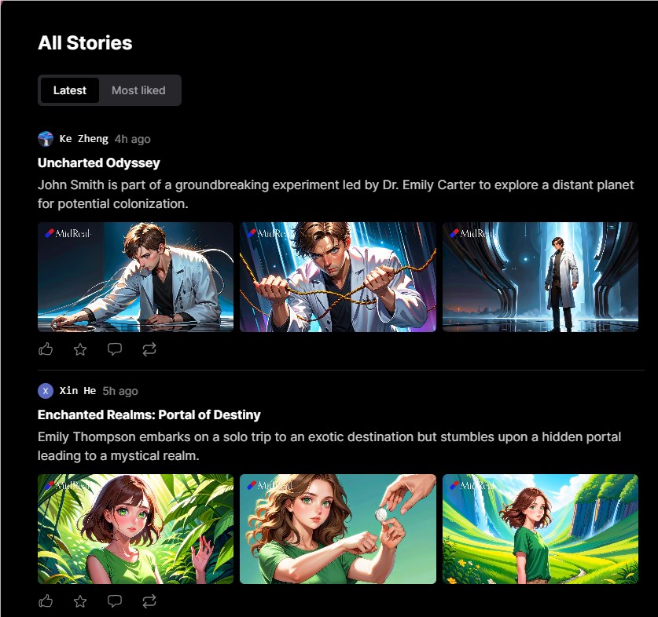Viewport: 658px width, 617px height.
Task: Repost the Uncharted Odyssey story
Action: [x=149, y=349]
